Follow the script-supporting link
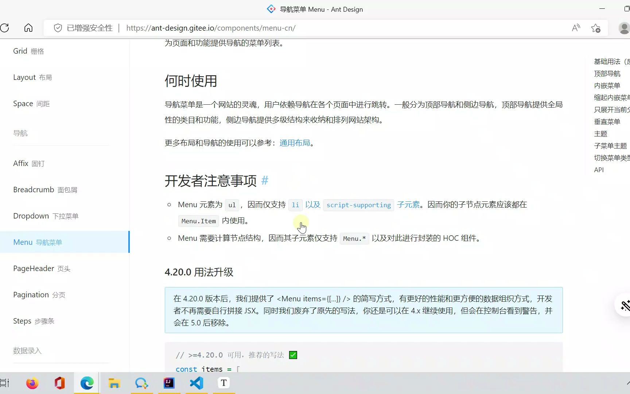 tap(358, 205)
